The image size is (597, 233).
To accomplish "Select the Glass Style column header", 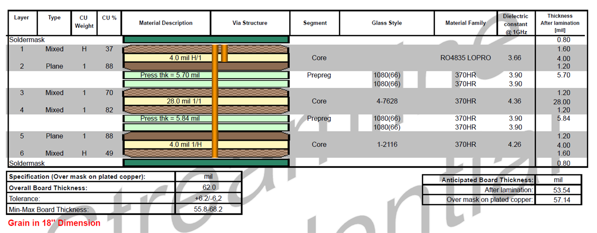I will pyautogui.click(x=387, y=23).
